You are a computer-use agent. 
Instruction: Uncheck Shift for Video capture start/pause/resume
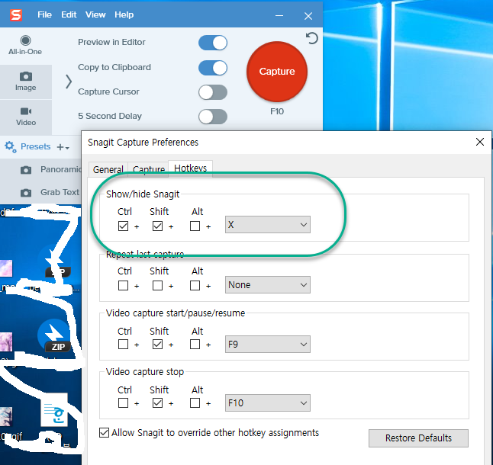coord(157,345)
